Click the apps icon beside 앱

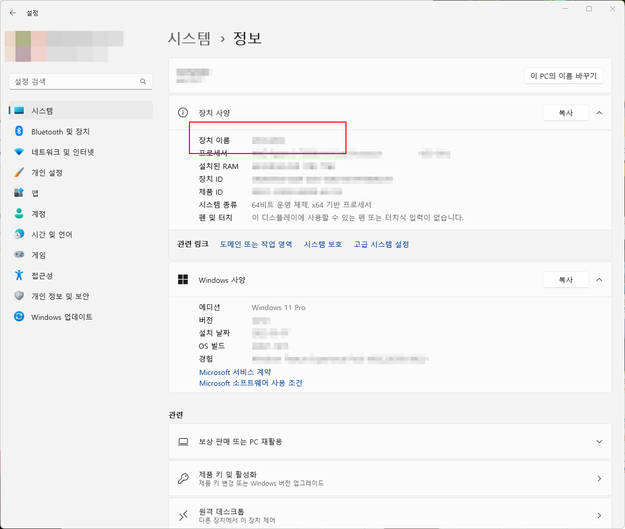pos(19,193)
